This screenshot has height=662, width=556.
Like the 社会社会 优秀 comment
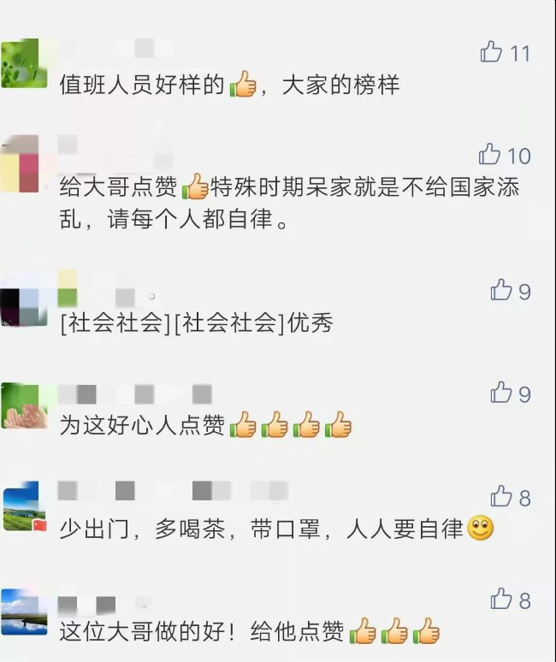[x=501, y=290]
